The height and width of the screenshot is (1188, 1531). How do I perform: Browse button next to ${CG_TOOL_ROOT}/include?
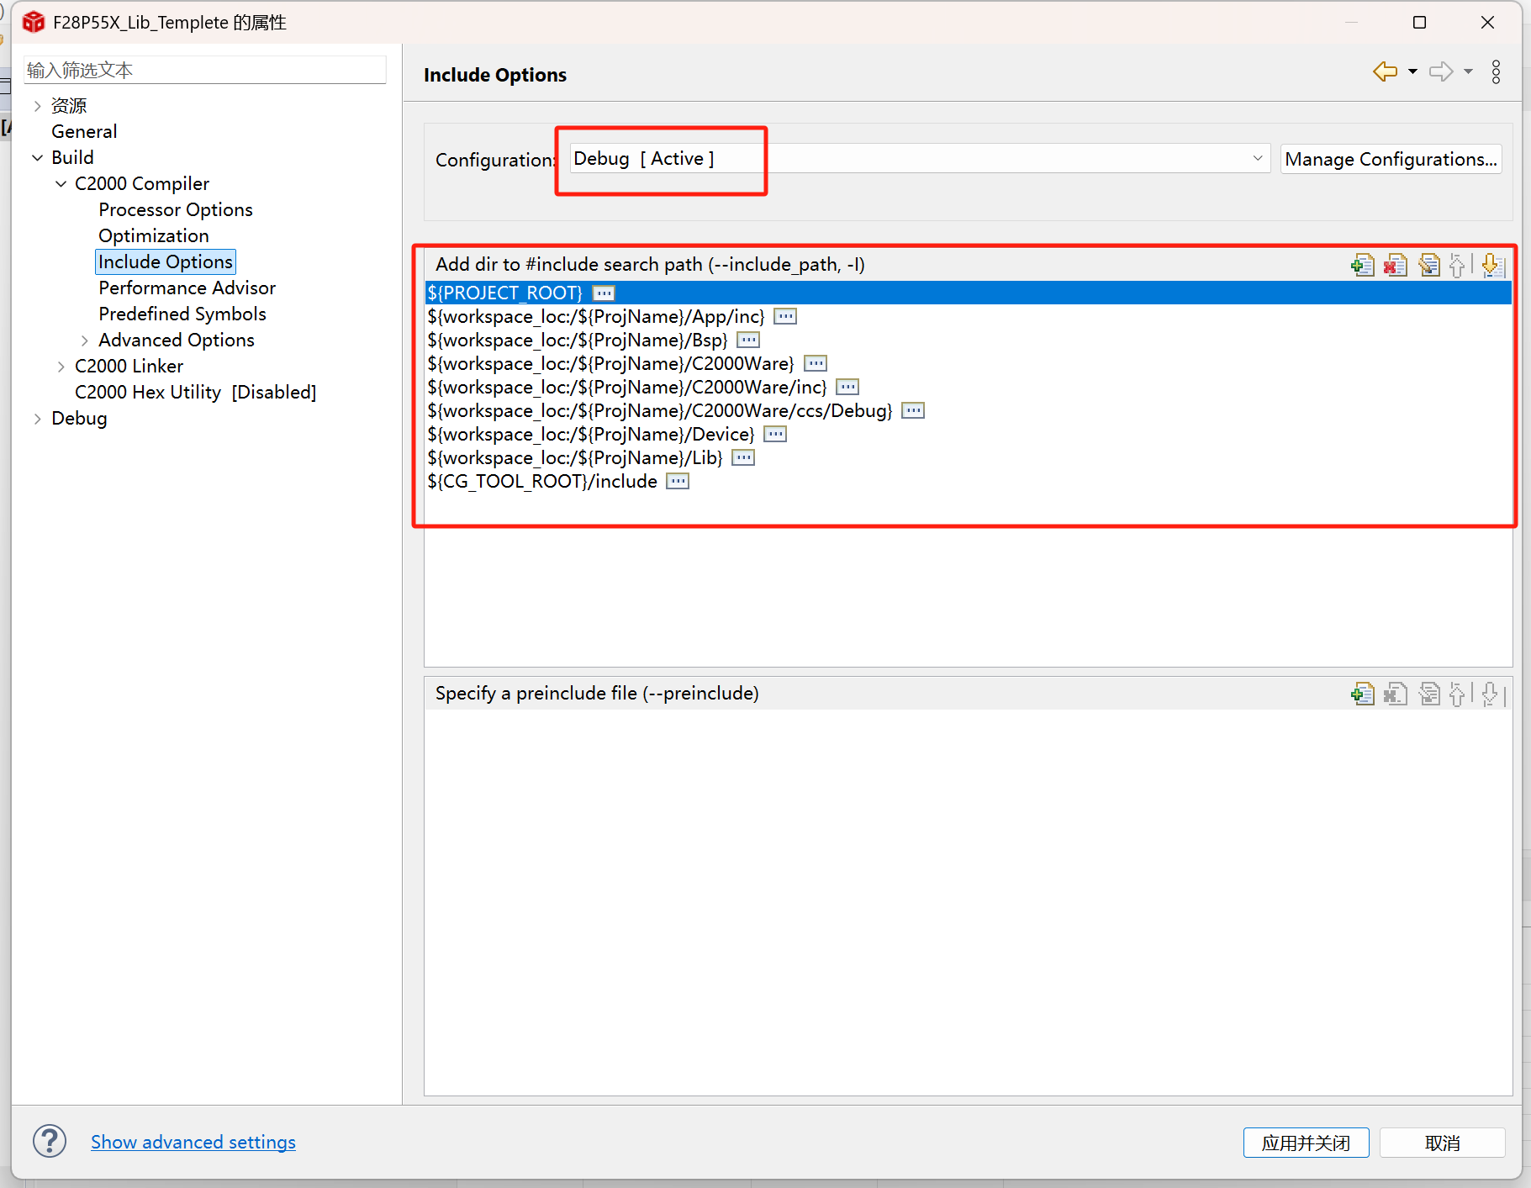(x=678, y=482)
